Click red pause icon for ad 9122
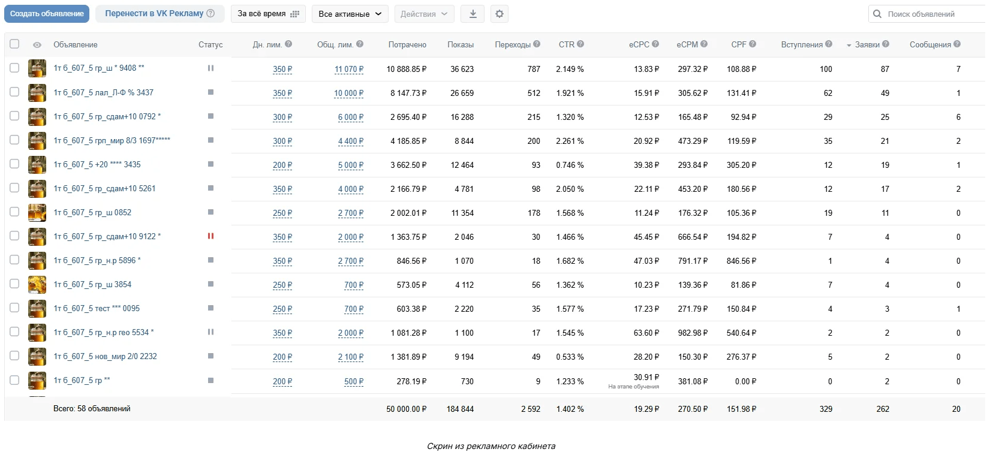996x464 pixels. 210,236
